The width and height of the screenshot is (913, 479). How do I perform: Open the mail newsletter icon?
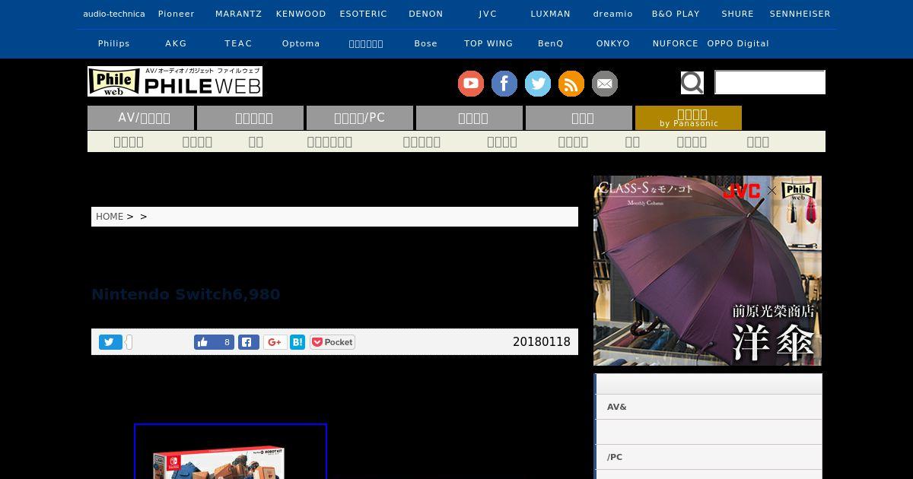point(605,84)
